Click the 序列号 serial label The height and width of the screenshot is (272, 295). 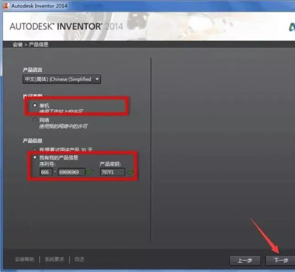[x=47, y=164]
